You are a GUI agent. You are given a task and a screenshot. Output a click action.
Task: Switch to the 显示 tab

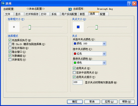point(19,14)
